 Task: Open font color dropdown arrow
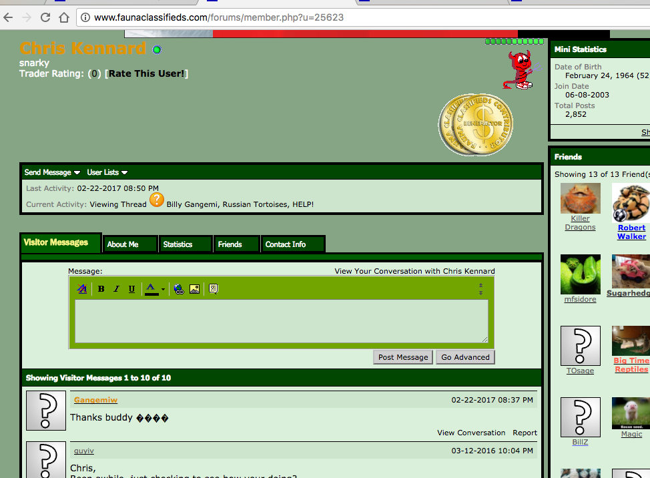pyautogui.click(x=163, y=289)
